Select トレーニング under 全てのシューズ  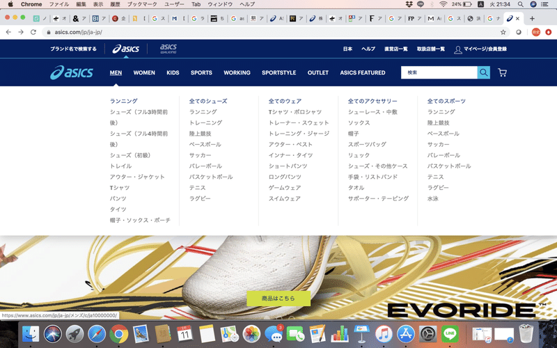(205, 123)
